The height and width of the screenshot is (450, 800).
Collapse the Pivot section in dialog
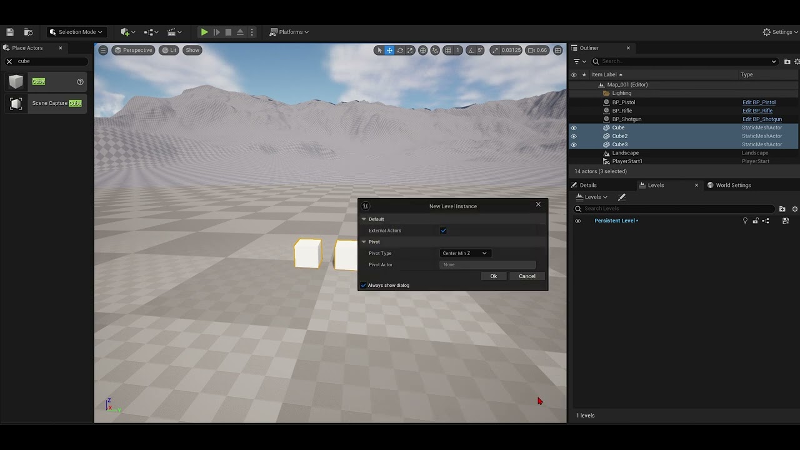[x=364, y=242]
